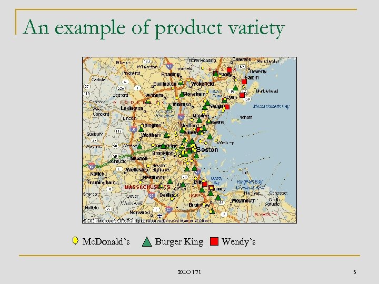Image resolution: width=379 pixels, height=284 pixels.
Task: Click slide number 5 in footer
Action: click(x=355, y=272)
